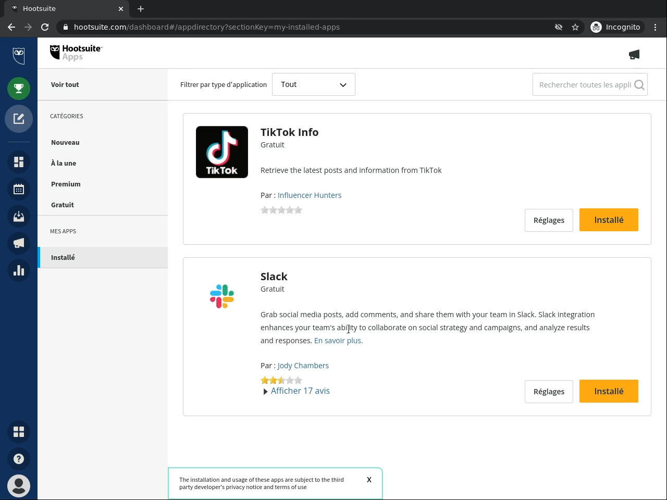Open the Streams dashboard icon

[19, 162]
